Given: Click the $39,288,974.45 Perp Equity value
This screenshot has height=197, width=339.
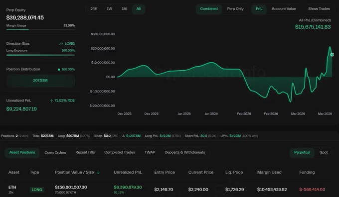Looking at the screenshot, I should click(25, 18).
